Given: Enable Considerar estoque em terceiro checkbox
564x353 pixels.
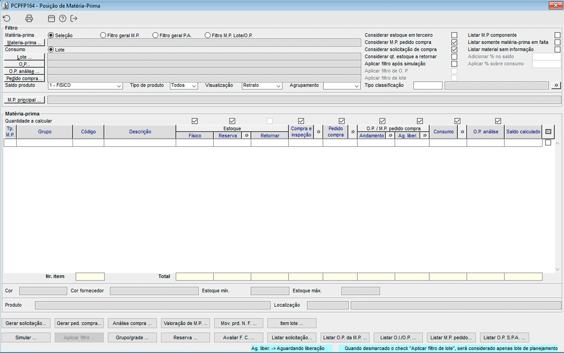Looking at the screenshot, I should point(454,35).
